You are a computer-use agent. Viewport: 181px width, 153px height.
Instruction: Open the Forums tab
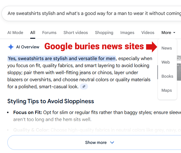pyautogui.click(x=49, y=33)
